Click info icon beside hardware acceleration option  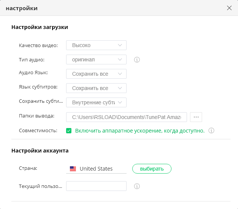point(212,131)
